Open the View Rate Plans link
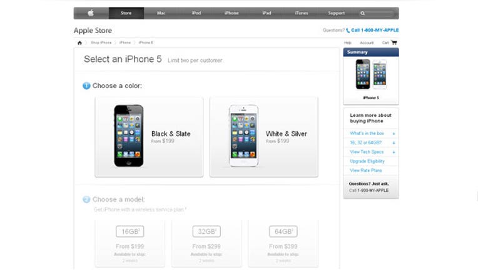478x270 pixels. (x=366, y=170)
